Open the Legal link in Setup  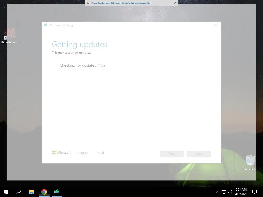click(100, 153)
